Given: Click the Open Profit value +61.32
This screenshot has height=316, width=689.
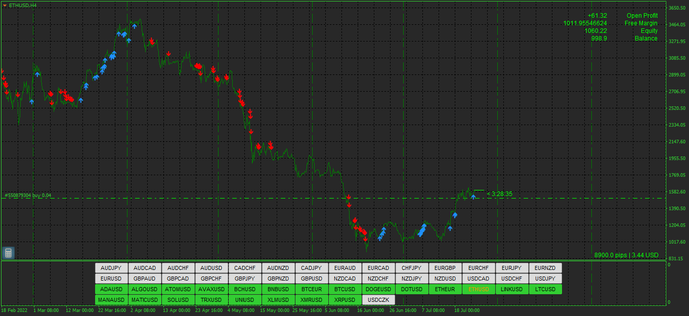Looking at the screenshot, I should (x=597, y=16).
